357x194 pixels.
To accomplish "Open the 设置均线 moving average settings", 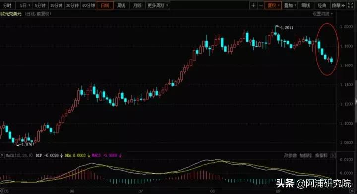I will [323, 14].
